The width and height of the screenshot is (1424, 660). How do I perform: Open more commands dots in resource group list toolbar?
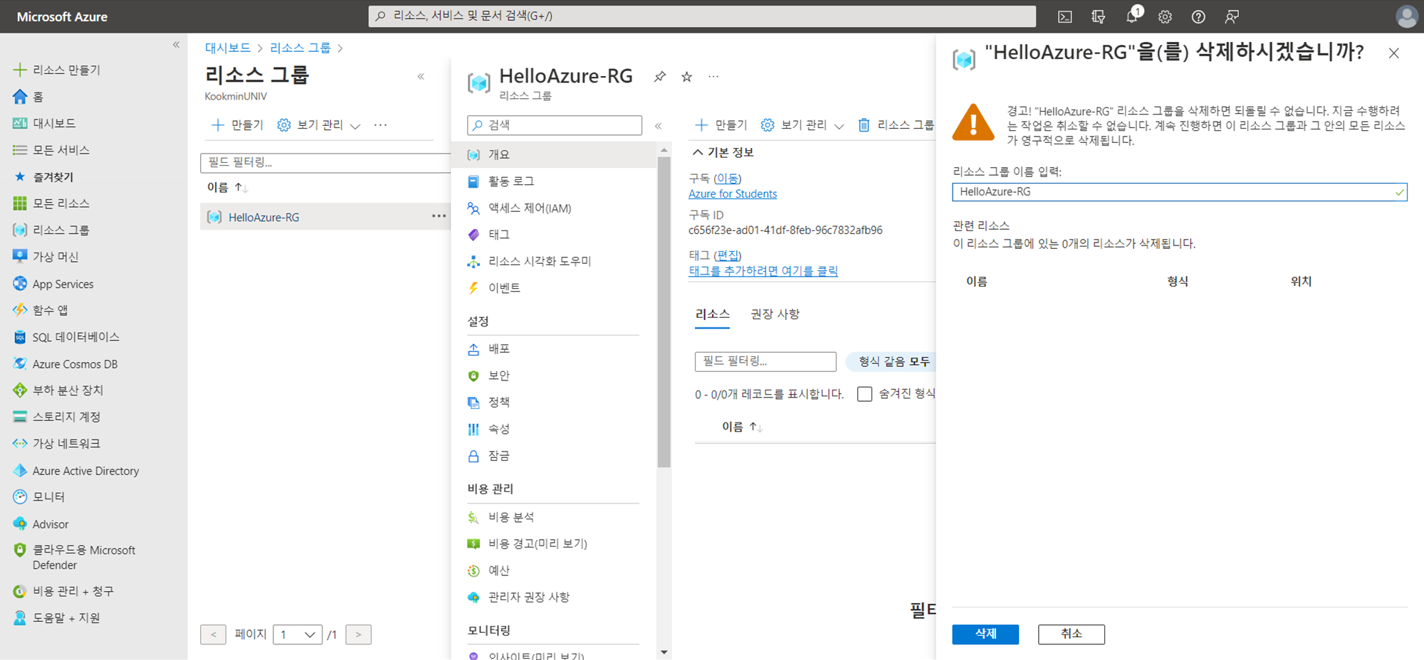point(381,125)
